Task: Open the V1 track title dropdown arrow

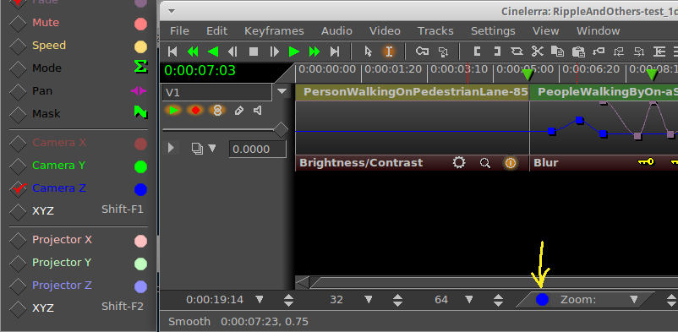Action: 282,91
